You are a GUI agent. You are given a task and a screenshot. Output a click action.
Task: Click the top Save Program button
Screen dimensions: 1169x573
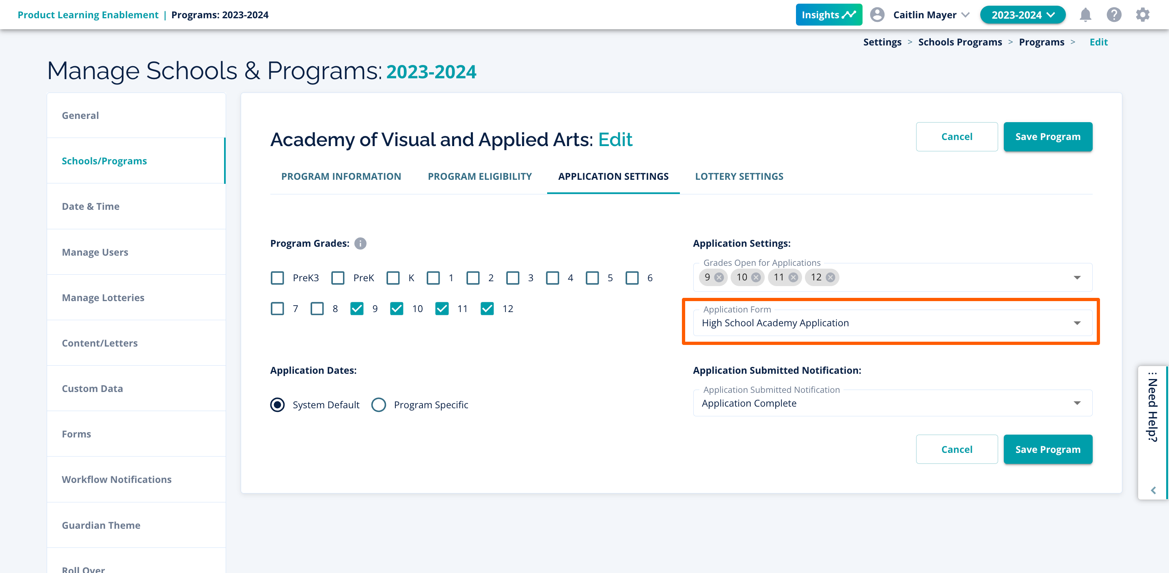click(x=1047, y=137)
